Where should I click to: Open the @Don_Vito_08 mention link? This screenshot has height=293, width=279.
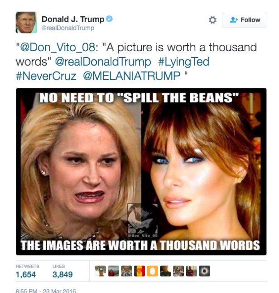pyautogui.click(x=58, y=47)
